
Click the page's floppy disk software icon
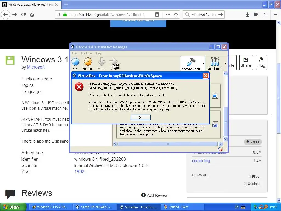point(10,60)
